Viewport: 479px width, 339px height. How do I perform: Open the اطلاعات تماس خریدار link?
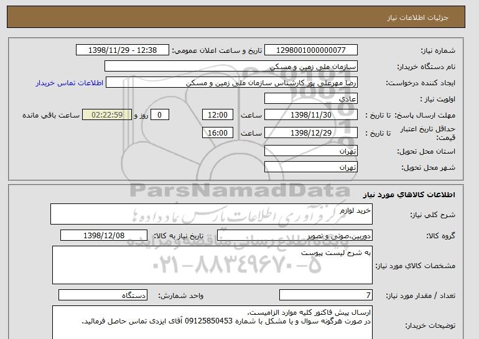click(69, 83)
